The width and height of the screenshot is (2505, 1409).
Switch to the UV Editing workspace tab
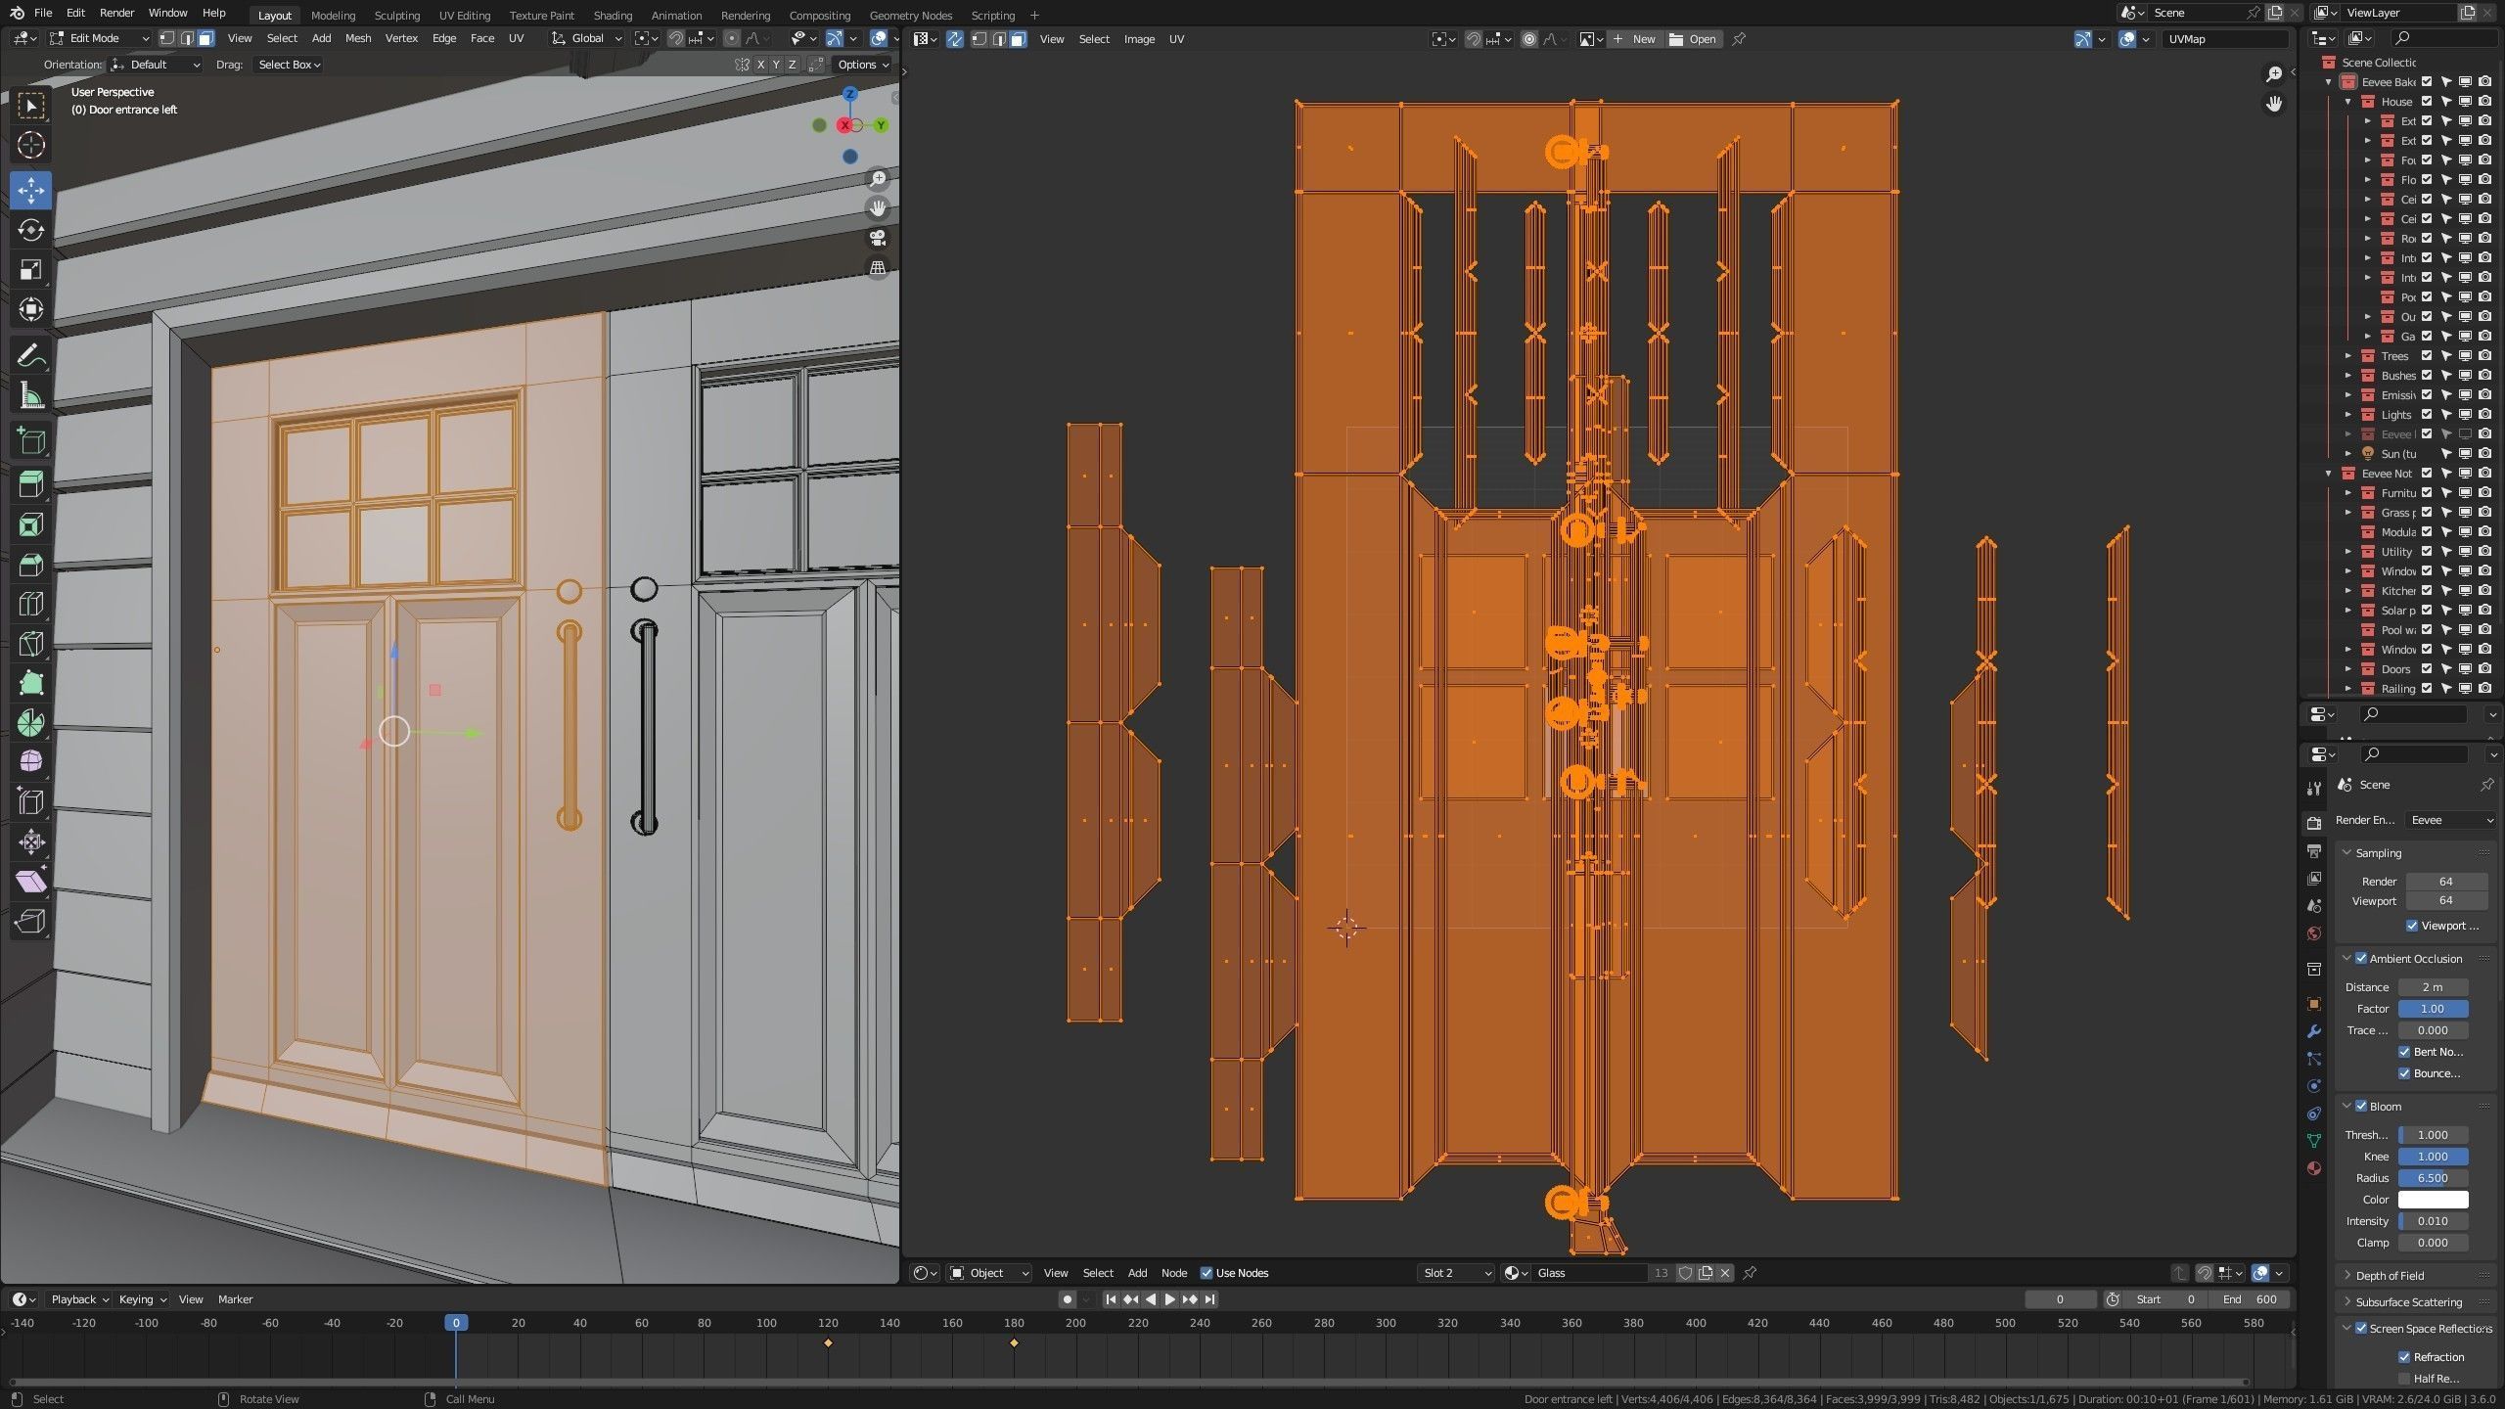(x=464, y=15)
